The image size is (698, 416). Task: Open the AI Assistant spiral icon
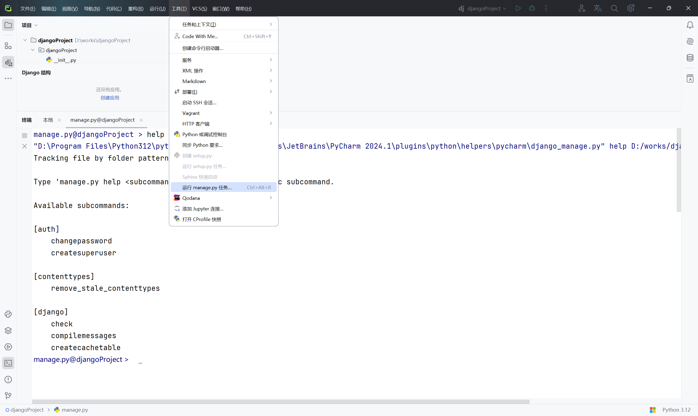tap(690, 41)
